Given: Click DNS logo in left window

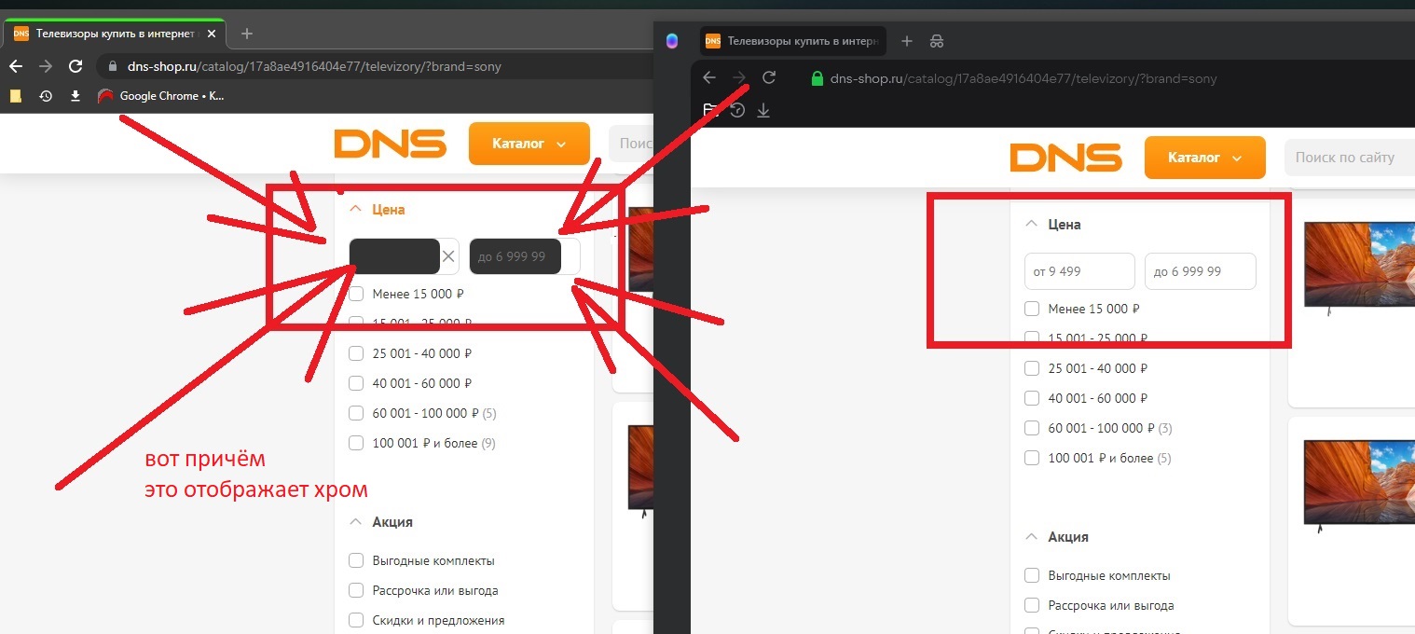Looking at the screenshot, I should [x=391, y=144].
